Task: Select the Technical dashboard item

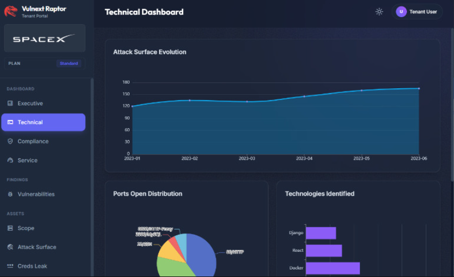Action: coord(43,122)
